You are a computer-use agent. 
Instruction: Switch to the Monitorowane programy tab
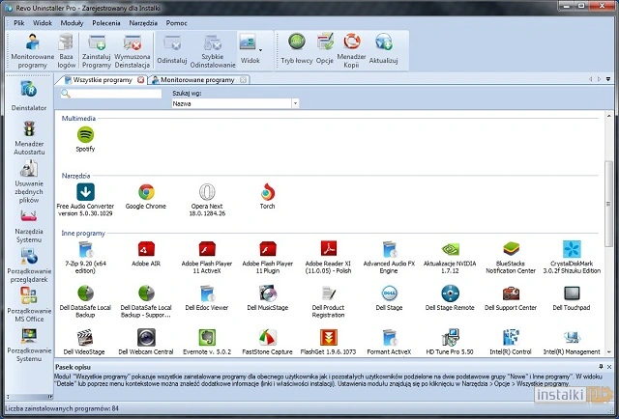tap(196, 79)
